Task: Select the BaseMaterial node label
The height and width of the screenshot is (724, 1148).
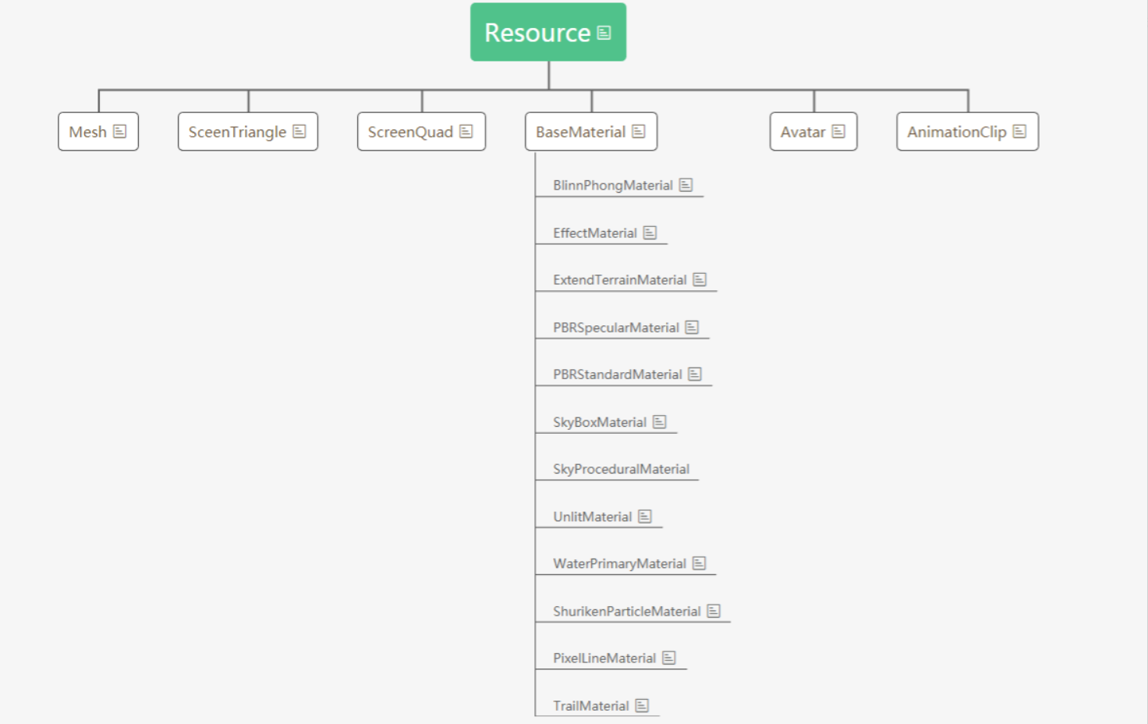Action: [580, 132]
